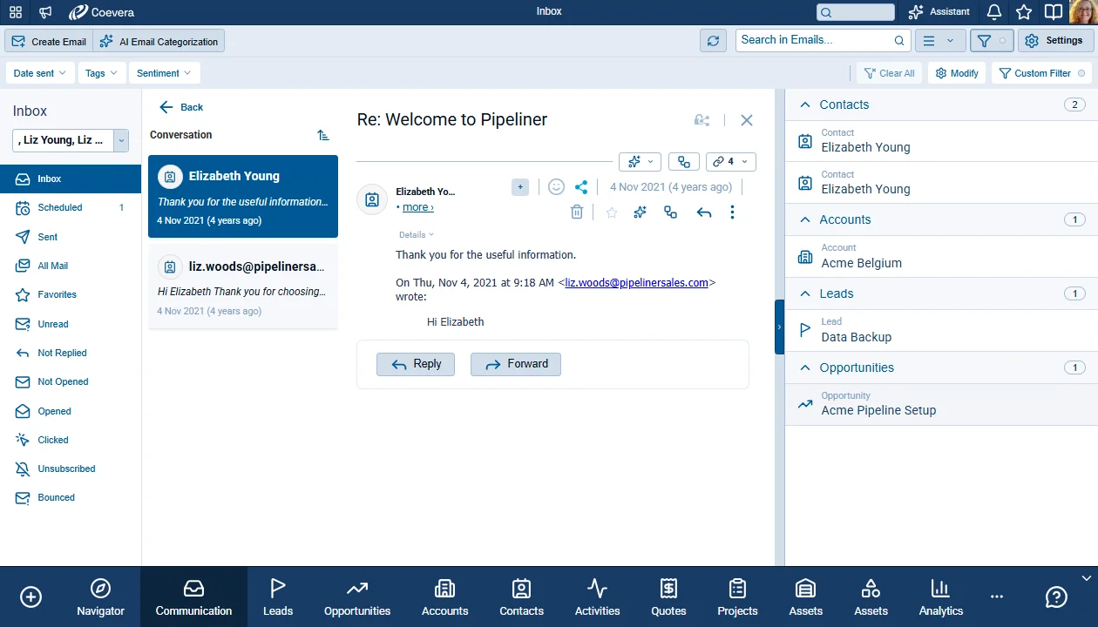Open the linked records 4 dropdown
The height and width of the screenshot is (627, 1098).
pyautogui.click(x=730, y=161)
